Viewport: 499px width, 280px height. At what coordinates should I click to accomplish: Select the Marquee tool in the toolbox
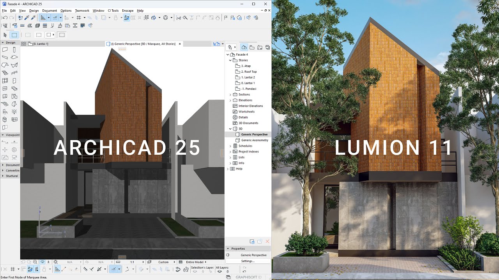tap(14, 35)
